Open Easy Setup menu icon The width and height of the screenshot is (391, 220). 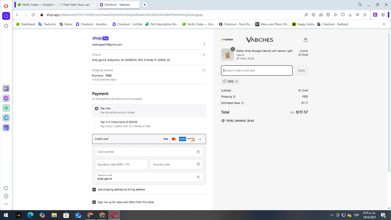[x=357, y=15]
